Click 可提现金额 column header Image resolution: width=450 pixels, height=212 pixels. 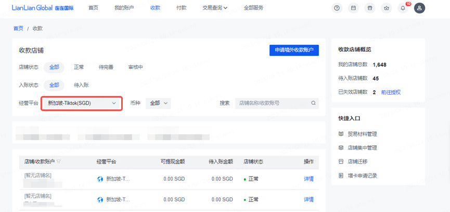[x=173, y=161]
